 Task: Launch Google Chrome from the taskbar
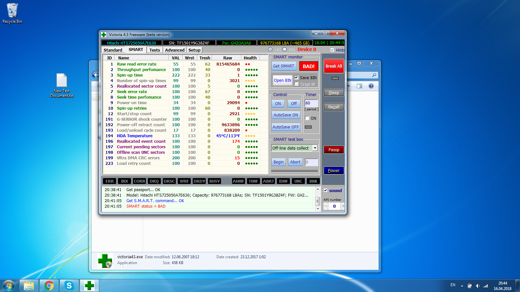click(x=49, y=286)
